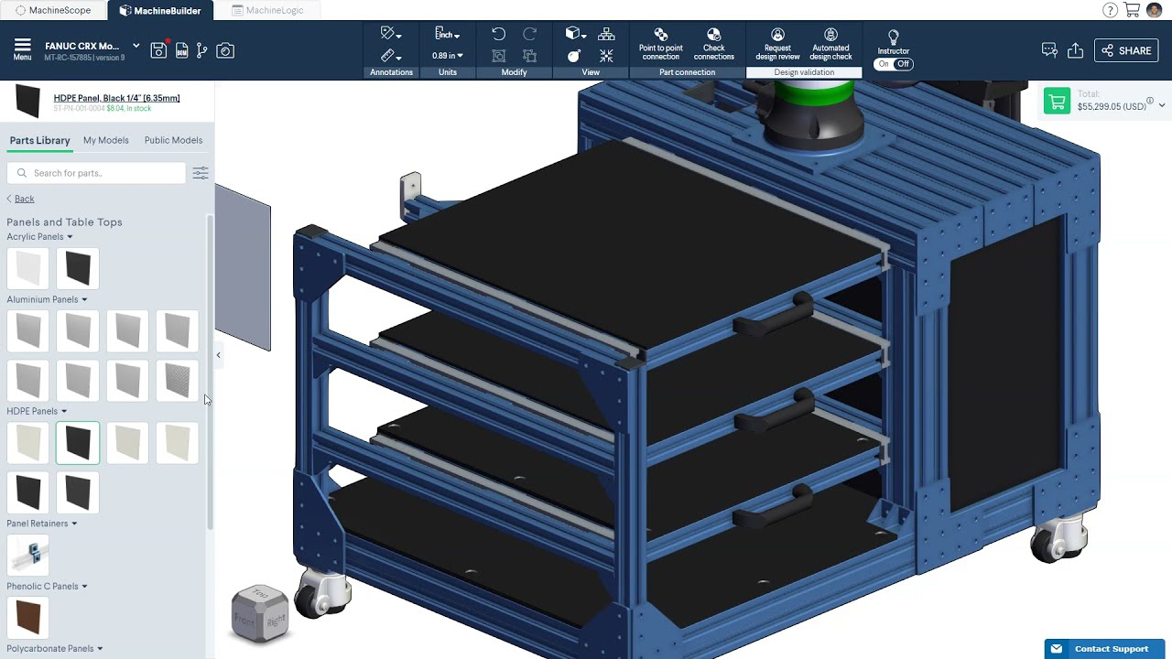Start Point to point connection

pos(660,44)
